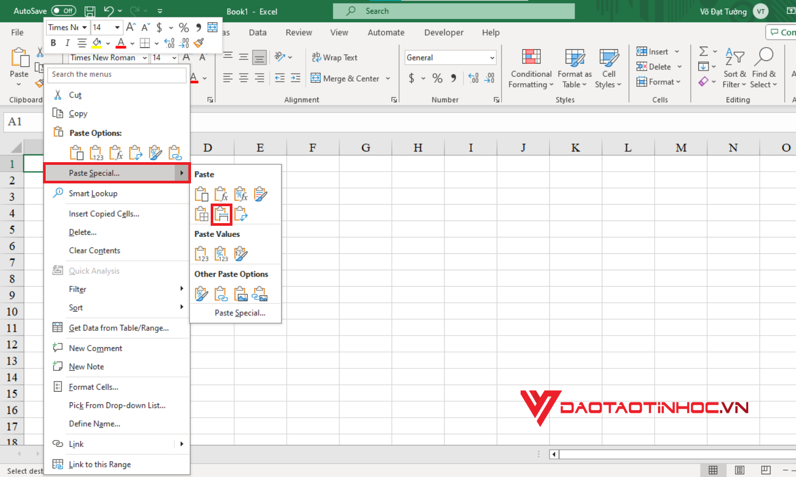
Task: Click inside the Search the menus field
Action: point(117,75)
